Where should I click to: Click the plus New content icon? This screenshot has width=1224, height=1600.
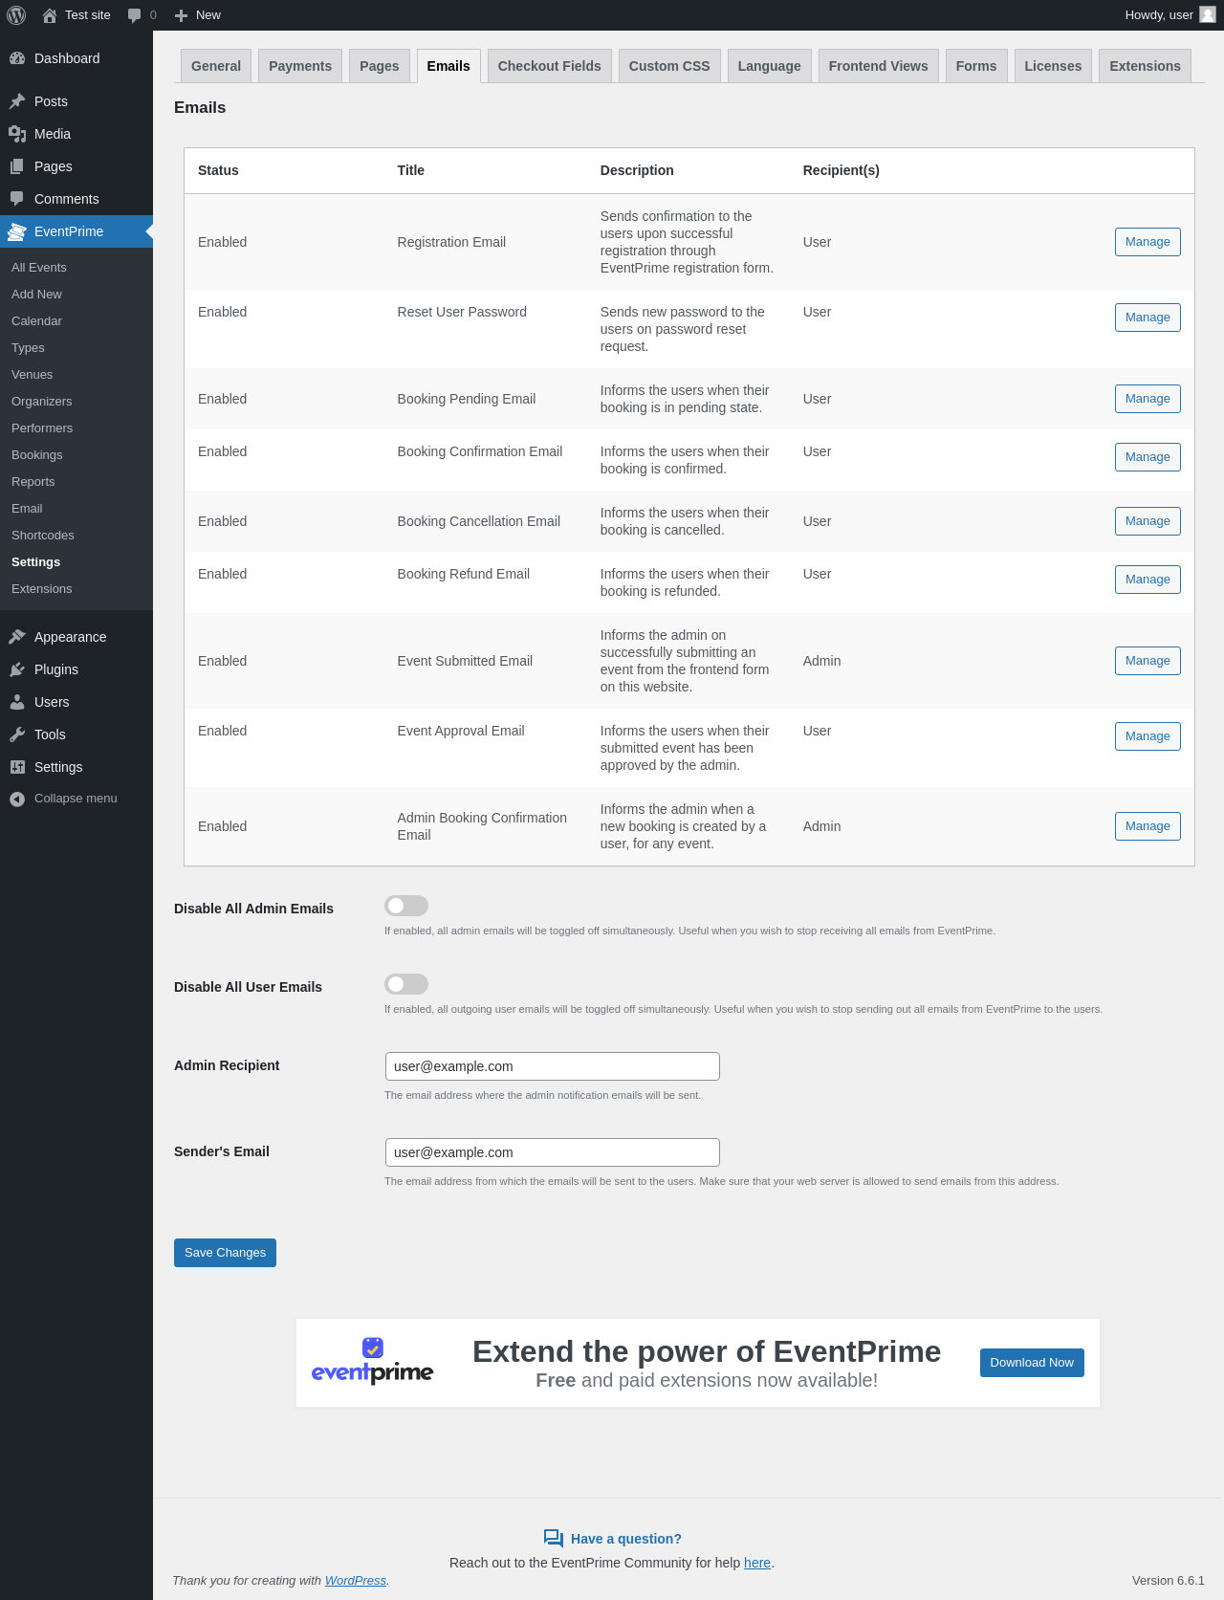[x=181, y=15]
